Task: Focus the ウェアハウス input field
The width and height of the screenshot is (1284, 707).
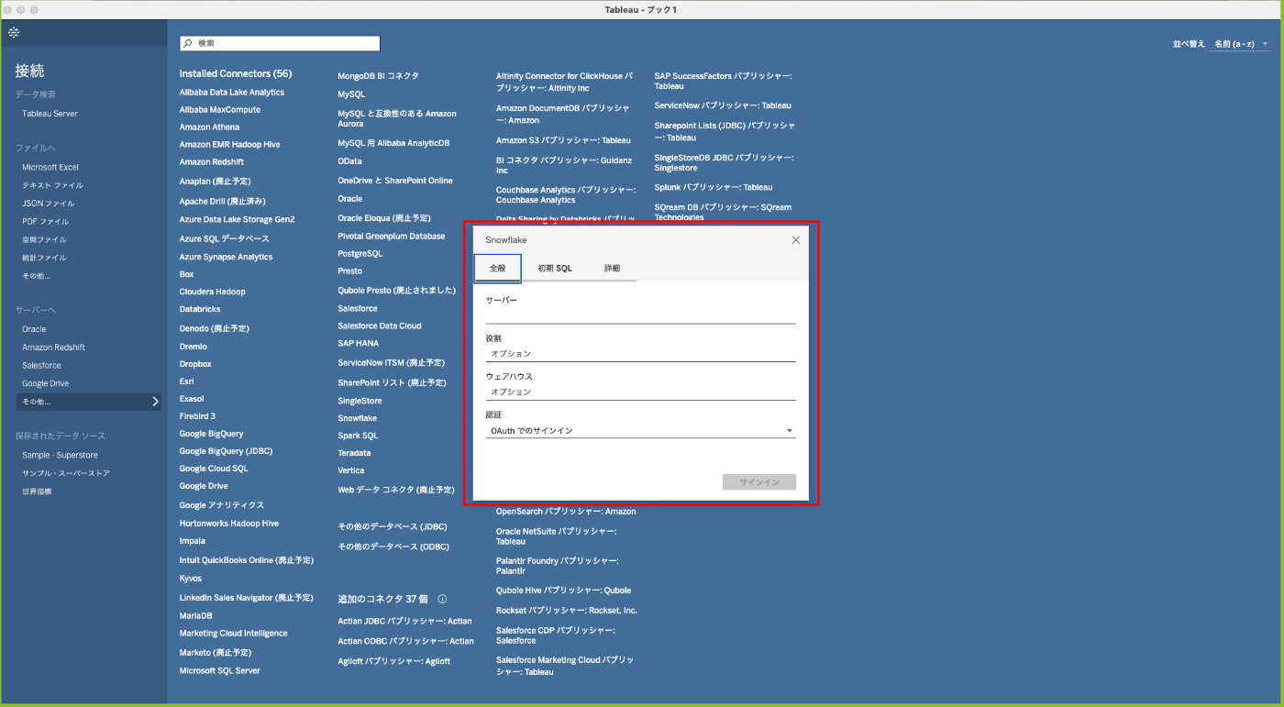Action: (640, 392)
